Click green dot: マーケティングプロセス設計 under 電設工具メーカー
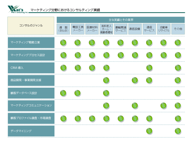Screen dimensions: 192x144 [x=78, y=55]
